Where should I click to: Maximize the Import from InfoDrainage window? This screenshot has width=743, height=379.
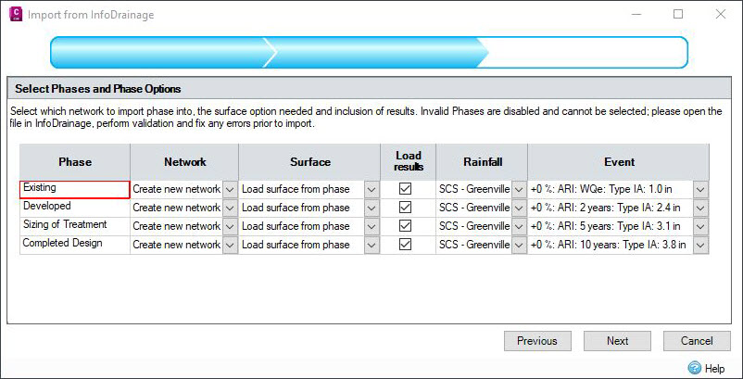678,14
